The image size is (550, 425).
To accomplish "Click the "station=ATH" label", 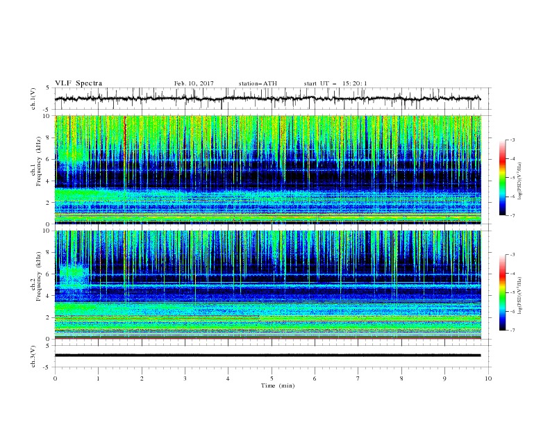I will 258,83.
